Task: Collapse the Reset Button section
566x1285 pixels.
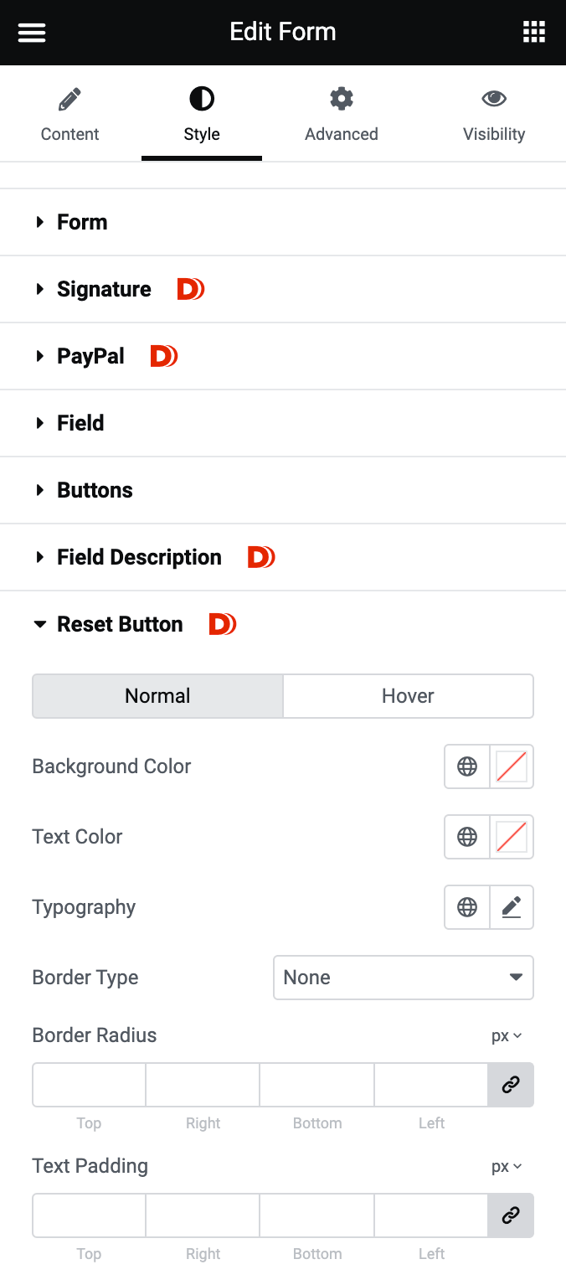Action: (120, 624)
